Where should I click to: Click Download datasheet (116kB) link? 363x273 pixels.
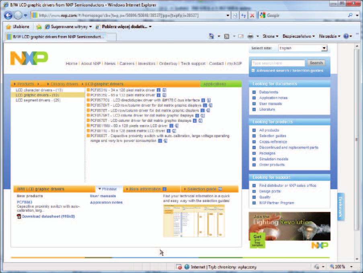click(x=48, y=216)
